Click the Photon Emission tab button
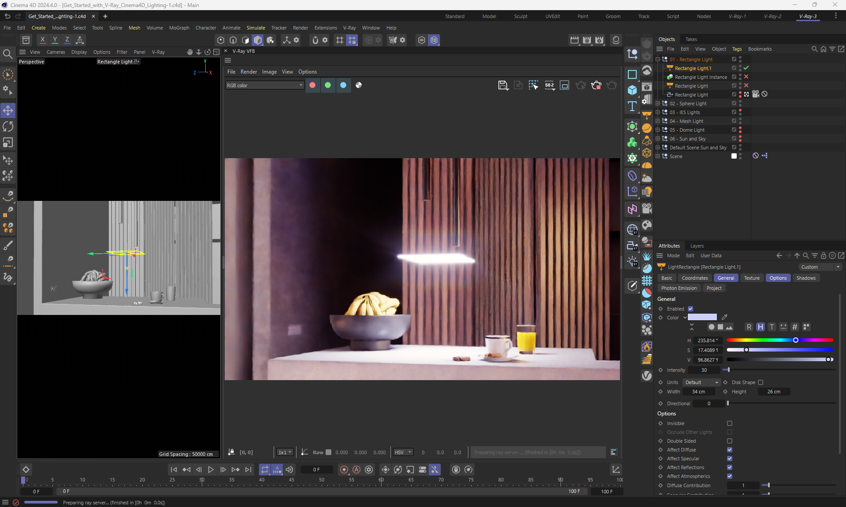Screen dimensions: 846x507 click(x=679, y=288)
